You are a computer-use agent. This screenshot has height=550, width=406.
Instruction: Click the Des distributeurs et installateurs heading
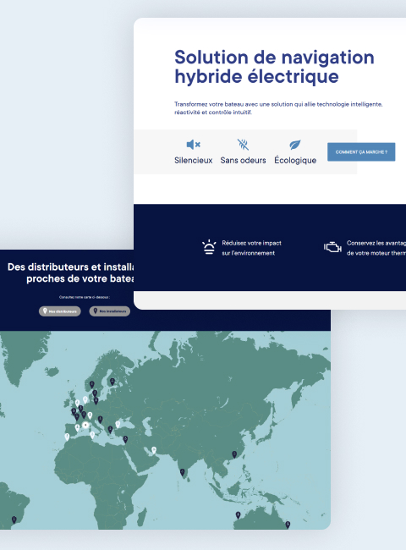71,272
